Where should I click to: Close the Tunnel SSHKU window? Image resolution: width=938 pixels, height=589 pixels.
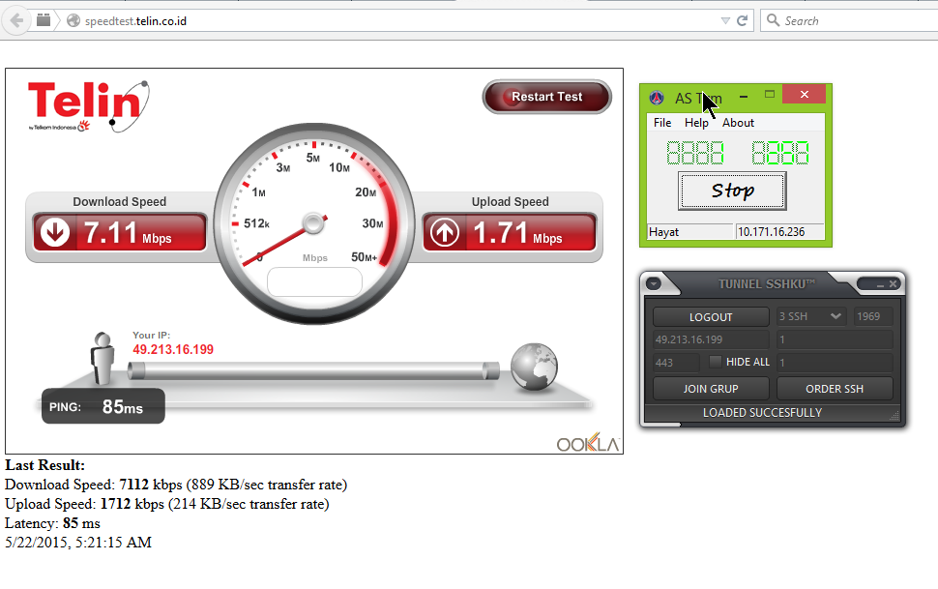[894, 283]
